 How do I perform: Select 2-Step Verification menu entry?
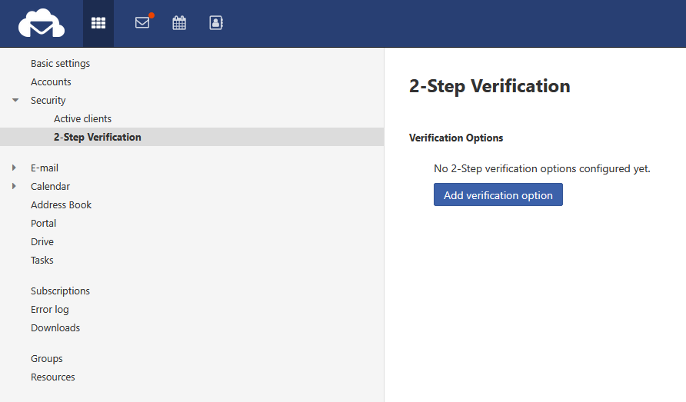(97, 138)
